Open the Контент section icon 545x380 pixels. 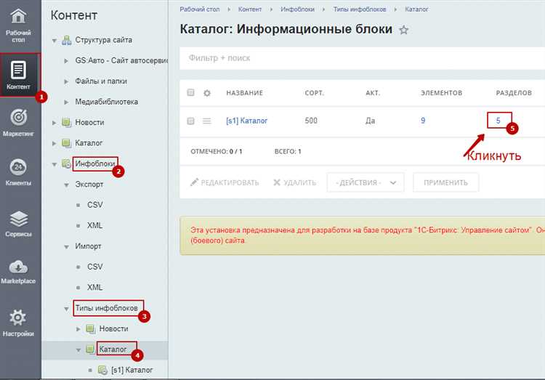18,70
